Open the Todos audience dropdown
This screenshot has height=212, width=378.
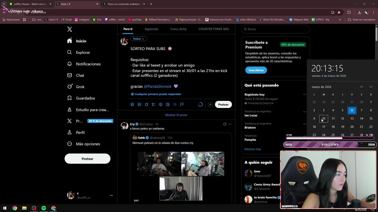coord(139,39)
